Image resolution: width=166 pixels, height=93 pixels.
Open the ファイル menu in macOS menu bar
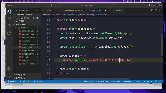click(11, 1)
